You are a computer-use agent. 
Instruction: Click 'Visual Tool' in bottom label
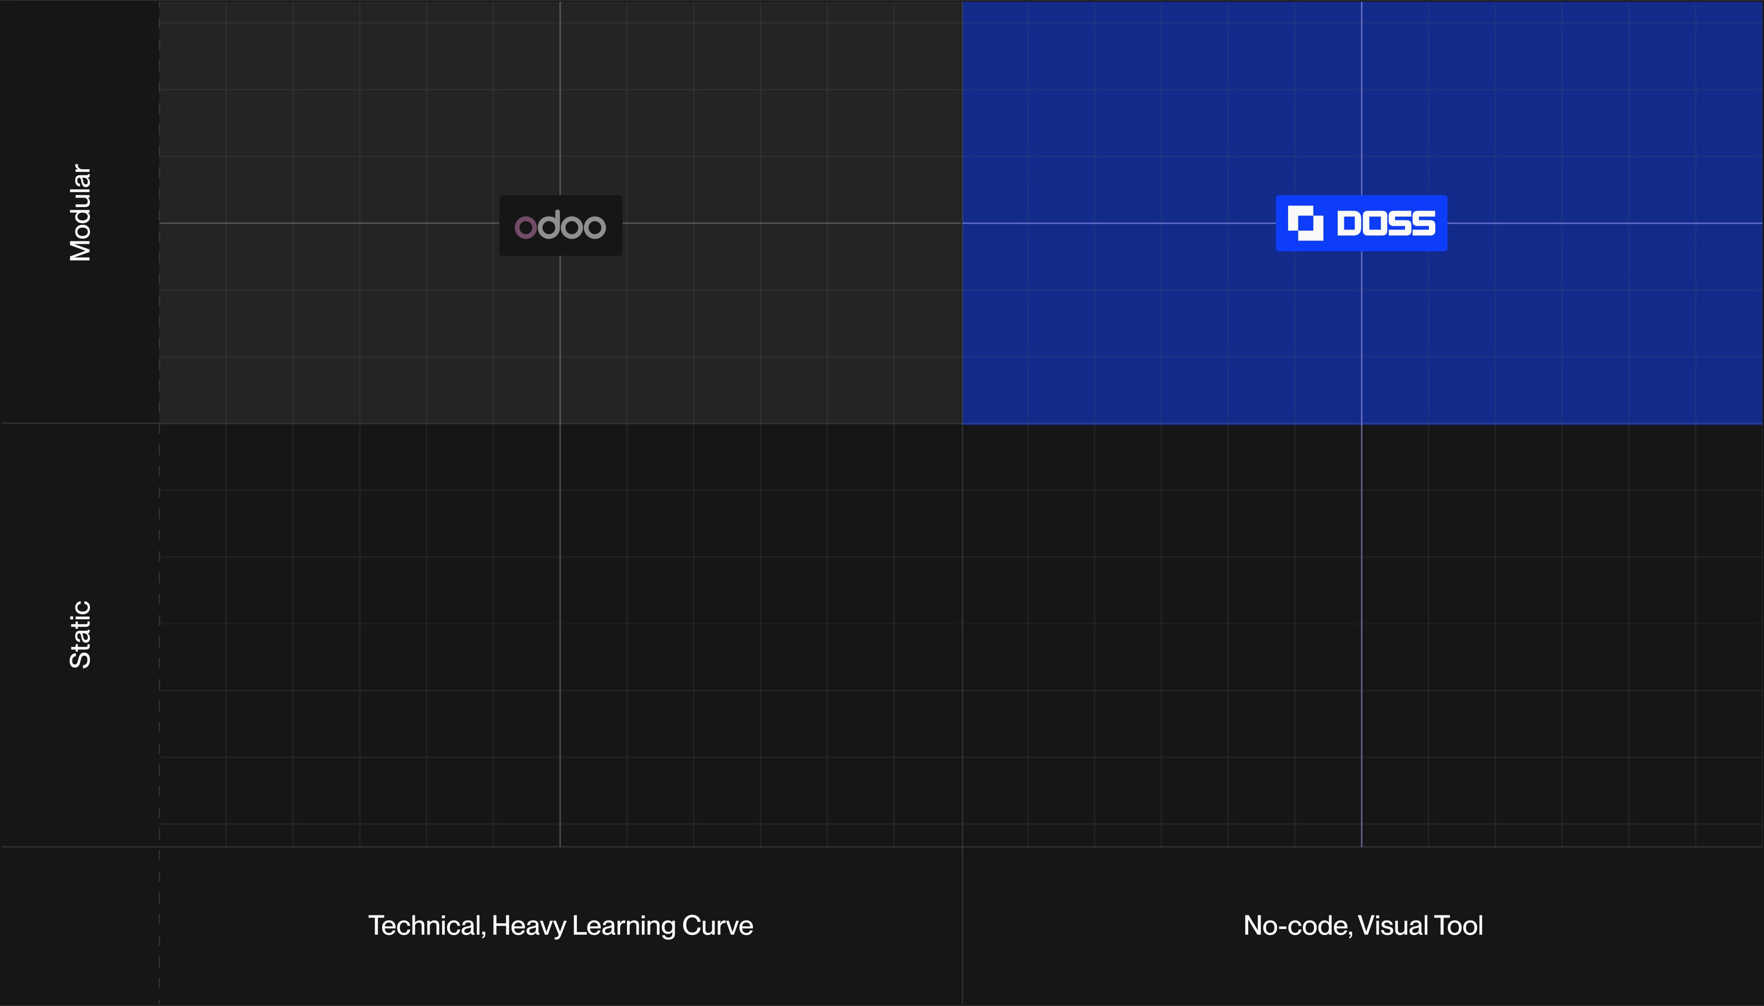[x=1421, y=926]
